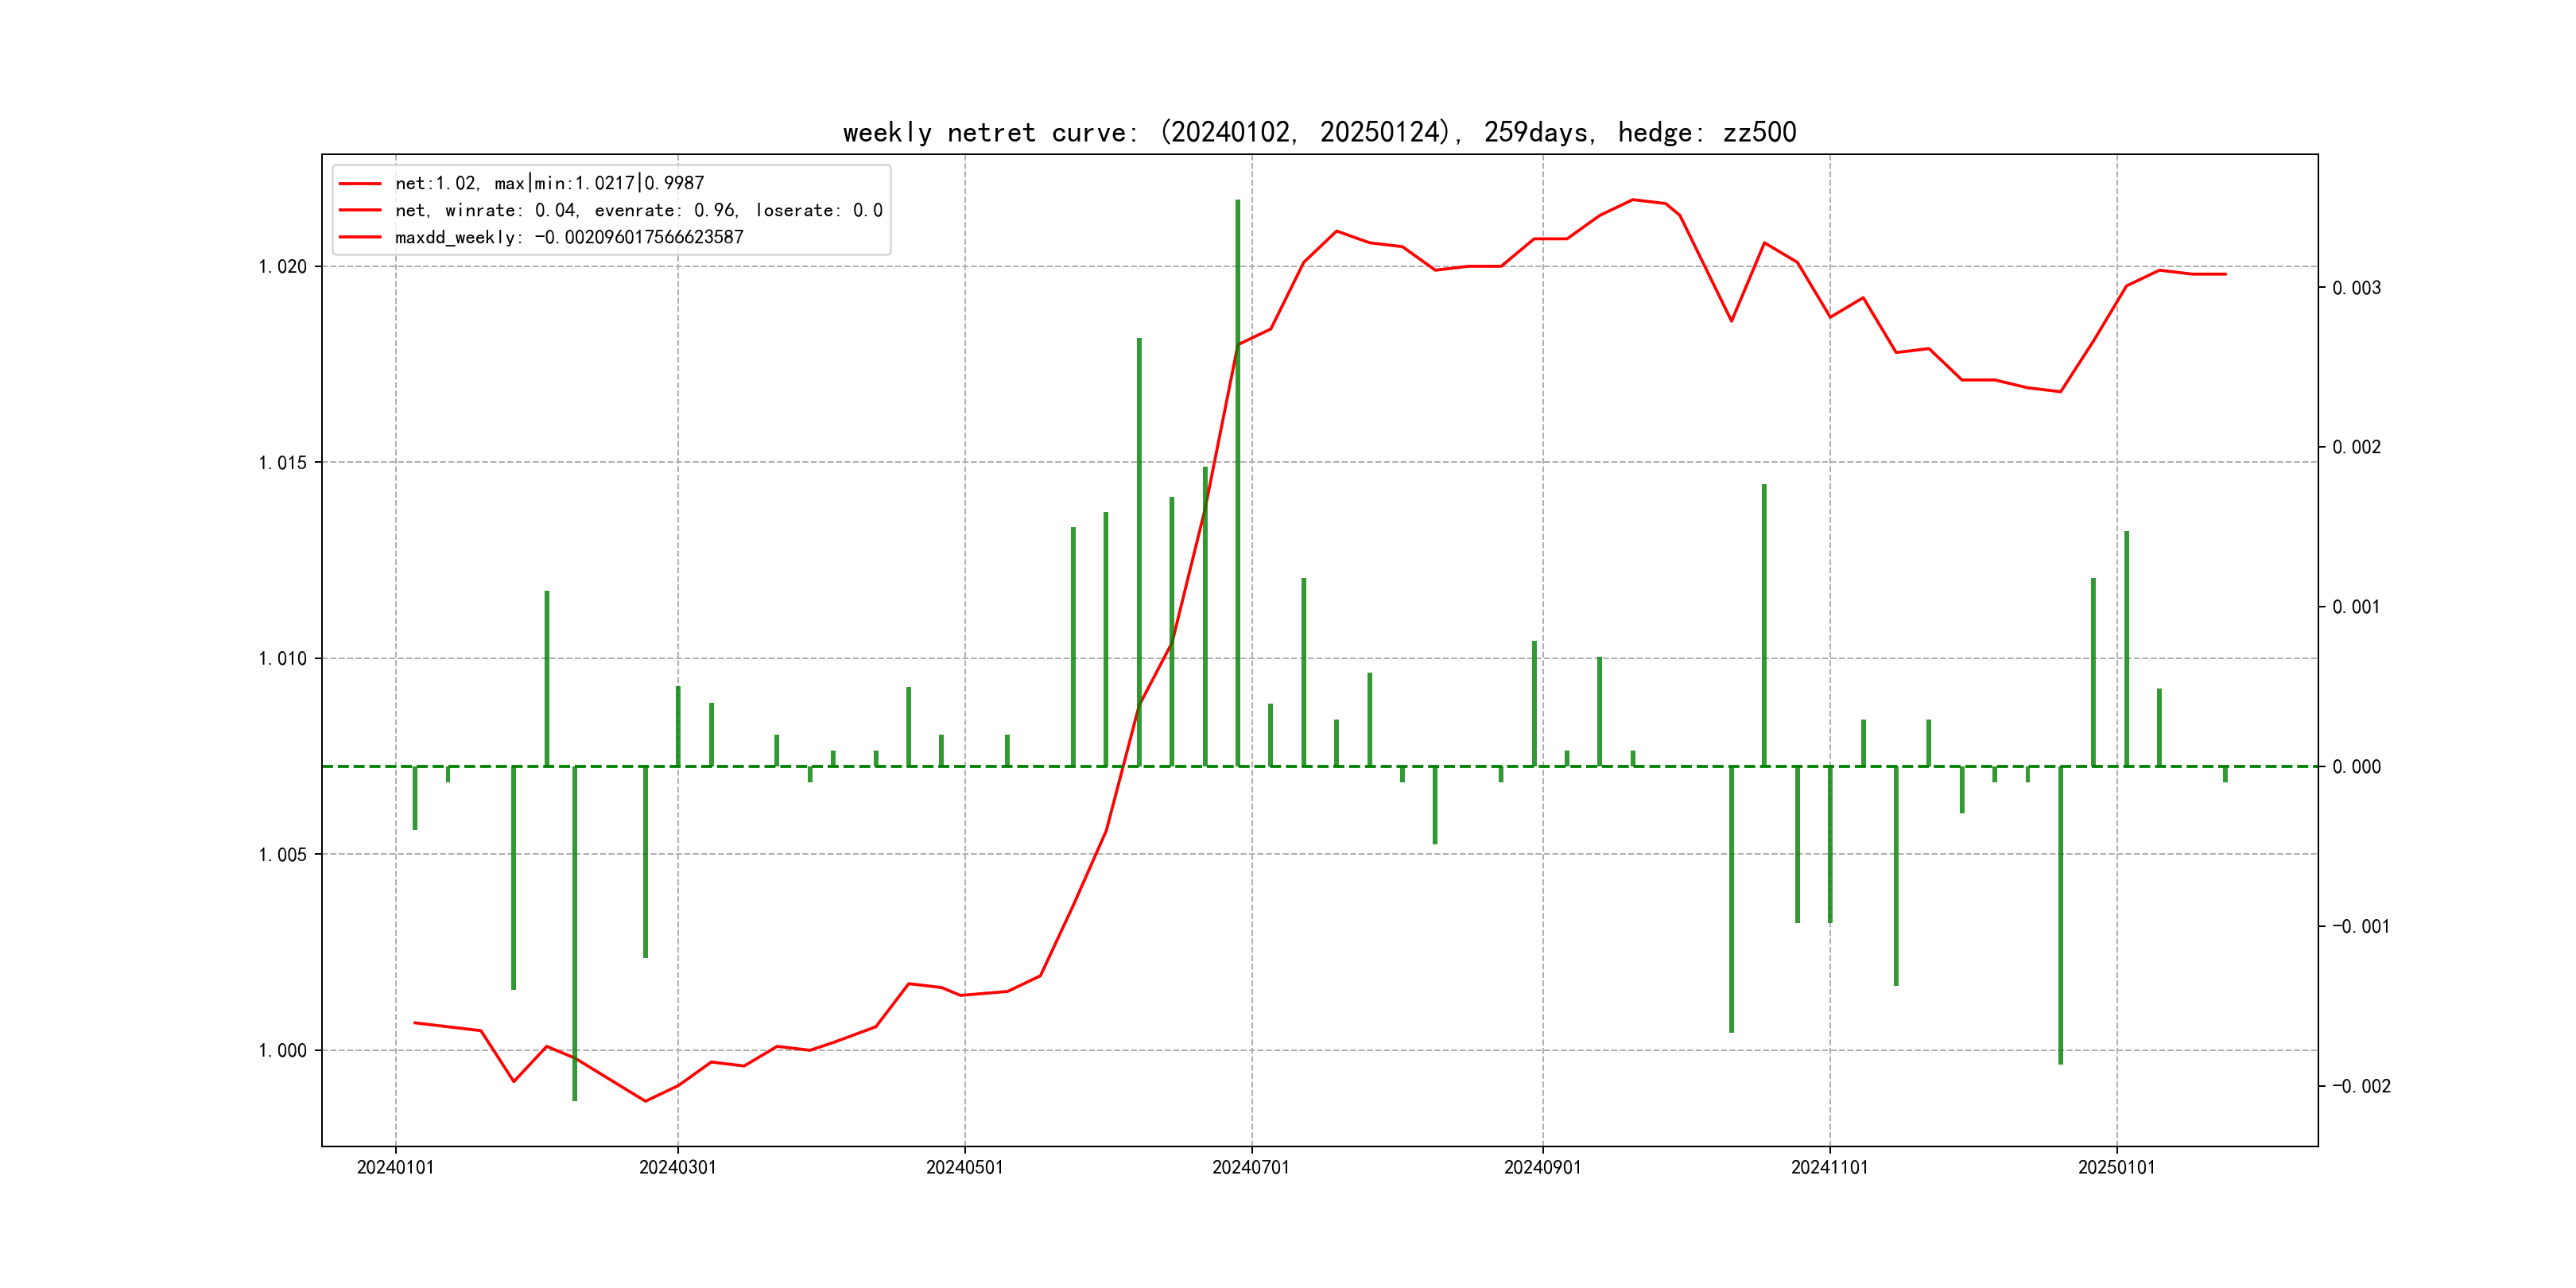
Task: Click the 0.003 right y-axis tick label
Action: pyautogui.click(x=2356, y=288)
